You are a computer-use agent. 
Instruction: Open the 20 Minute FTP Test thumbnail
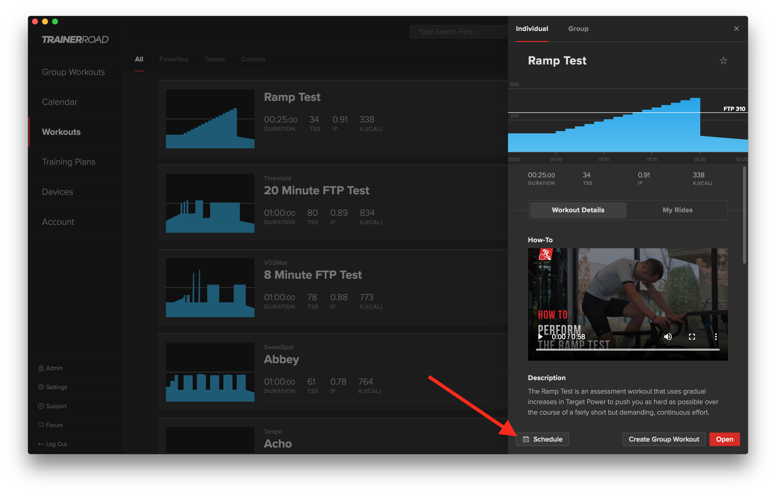pyautogui.click(x=210, y=203)
